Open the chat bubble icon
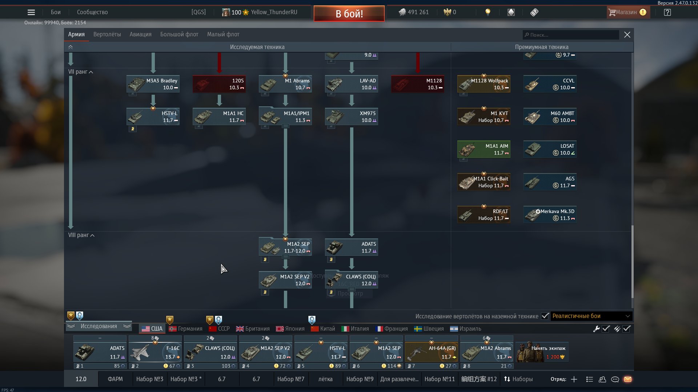698x392 pixels. coord(615,379)
